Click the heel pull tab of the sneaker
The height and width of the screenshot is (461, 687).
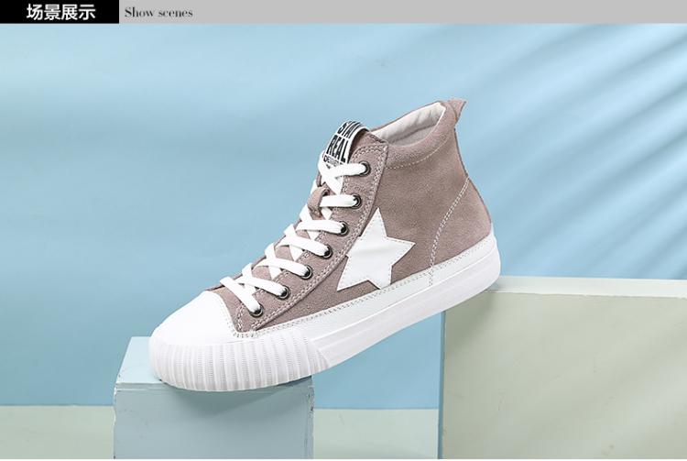[x=455, y=109]
